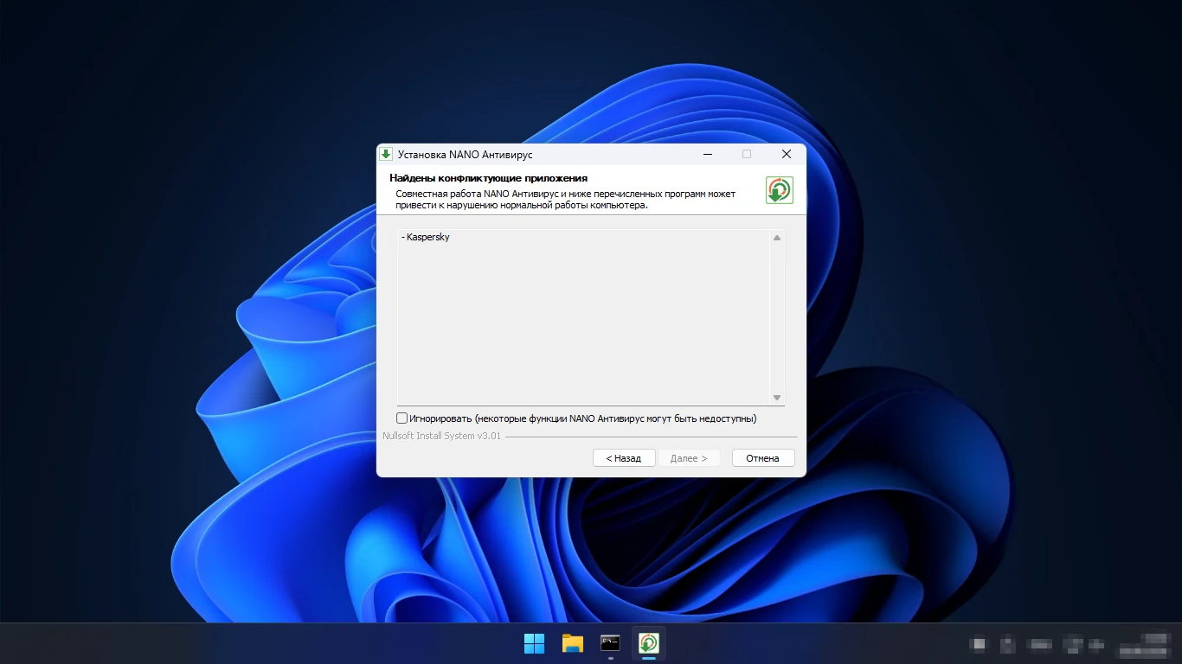Click the NANO Antivirus logo in the dialog header
This screenshot has width=1182, height=664.
[779, 190]
